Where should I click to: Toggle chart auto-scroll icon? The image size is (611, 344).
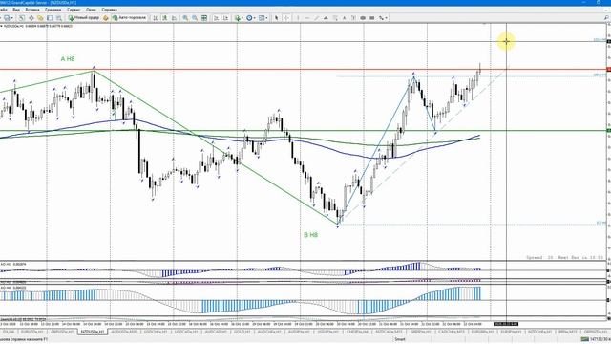217,18
